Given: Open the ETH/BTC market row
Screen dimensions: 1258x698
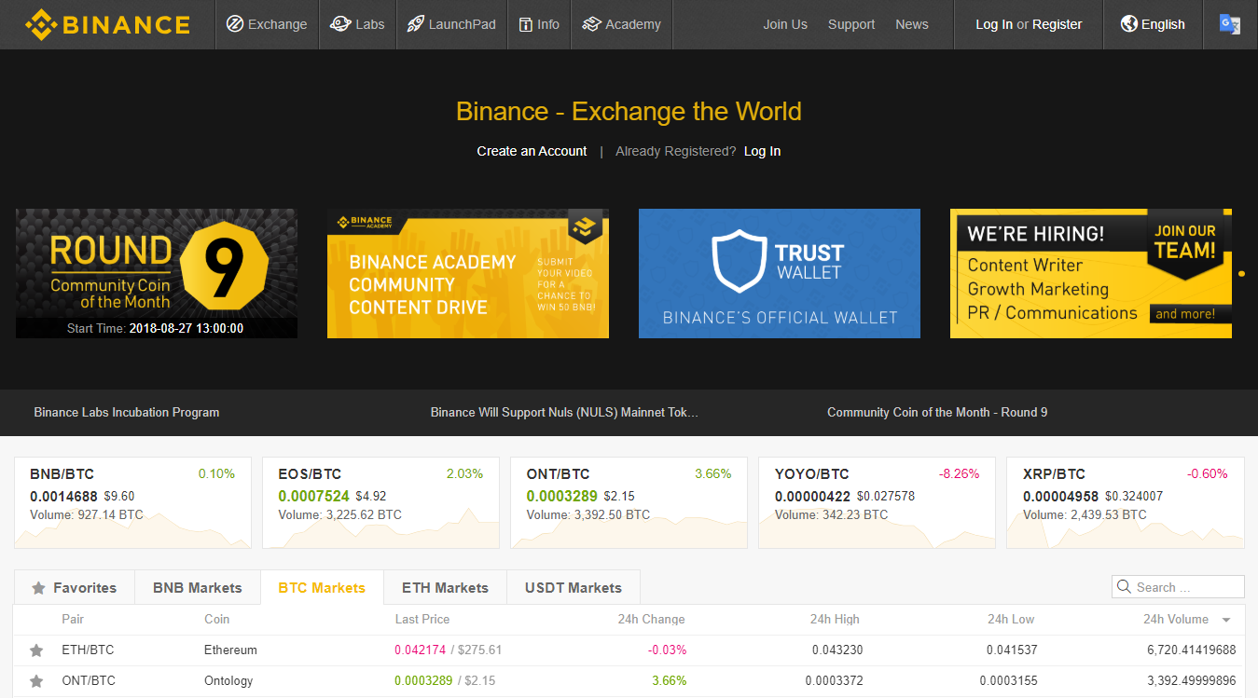Looking at the screenshot, I should pyautogui.click(x=629, y=650).
